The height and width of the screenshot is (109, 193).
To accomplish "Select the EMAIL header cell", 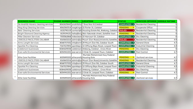I will point(77,21).
